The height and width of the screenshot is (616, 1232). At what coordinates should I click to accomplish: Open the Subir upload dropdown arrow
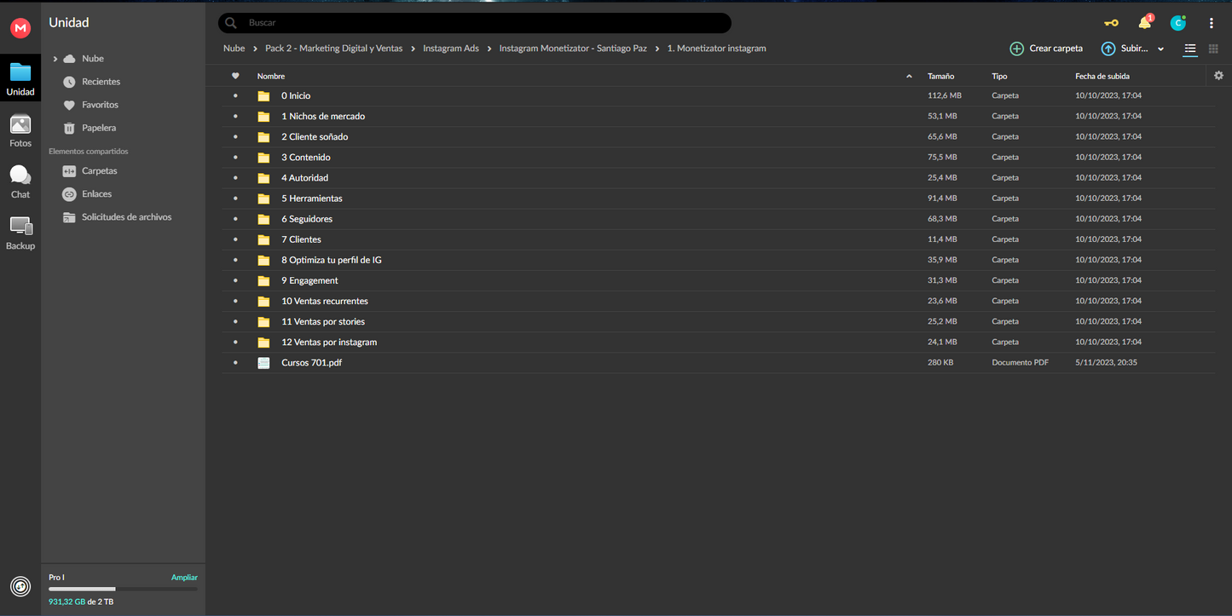pos(1160,49)
